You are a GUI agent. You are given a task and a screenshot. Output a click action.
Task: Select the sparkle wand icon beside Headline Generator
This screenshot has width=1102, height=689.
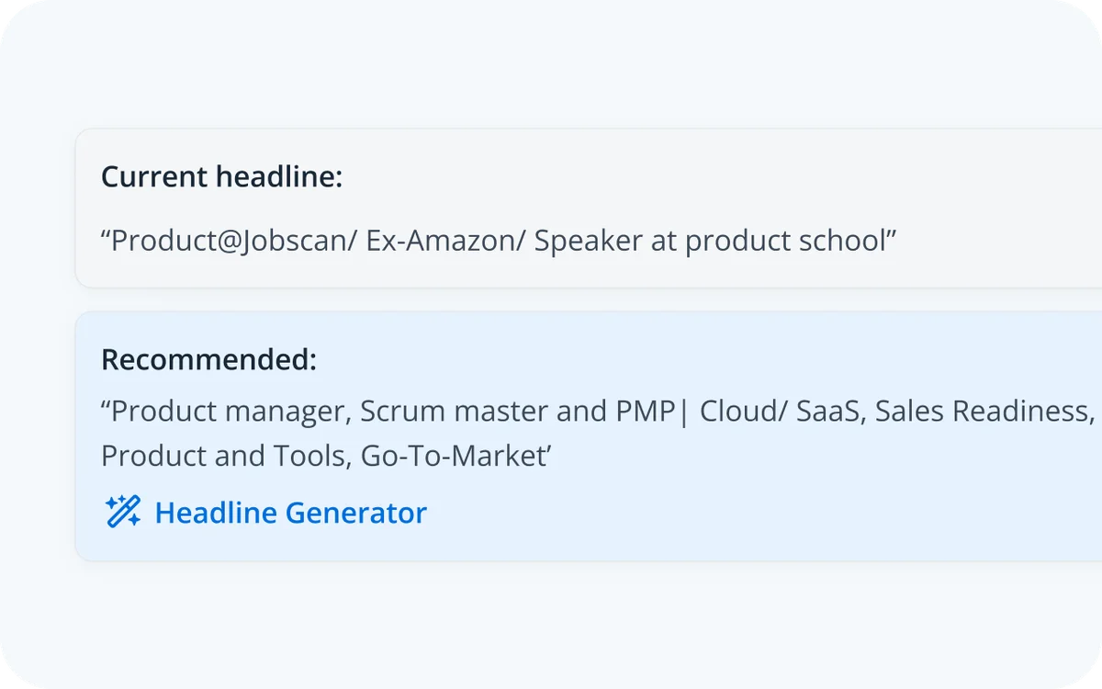(122, 512)
